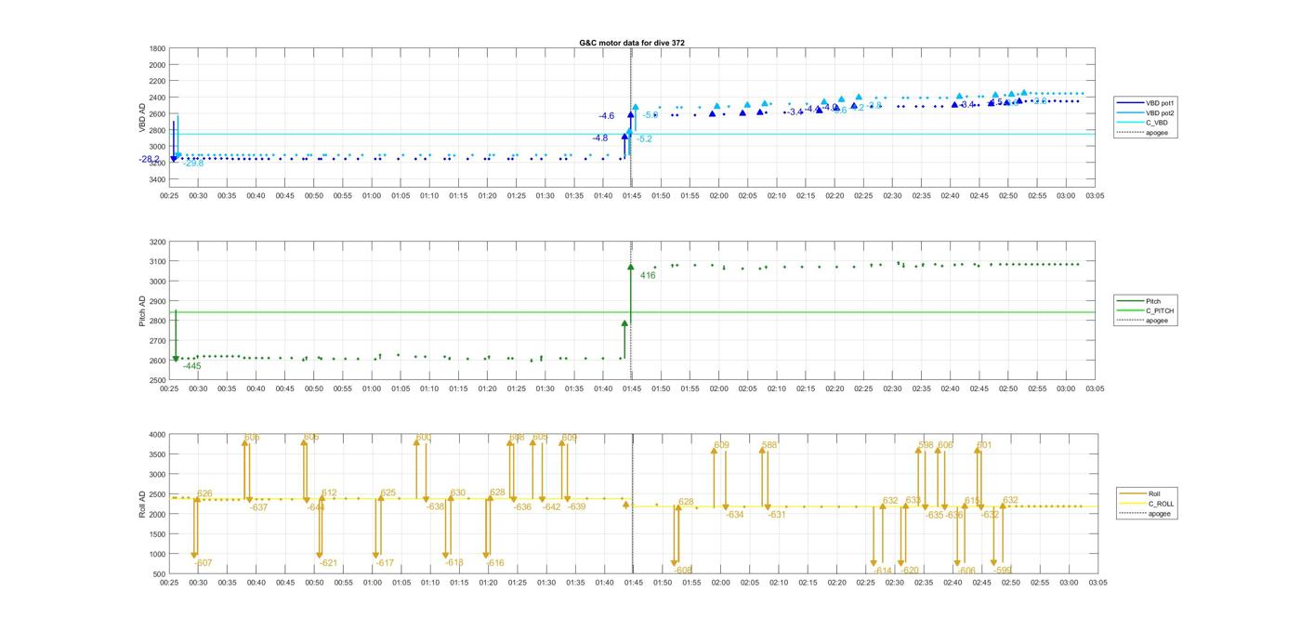The width and height of the screenshot is (1301, 644).
Task: Click the '-617' roll data label
Action: (385, 563)
